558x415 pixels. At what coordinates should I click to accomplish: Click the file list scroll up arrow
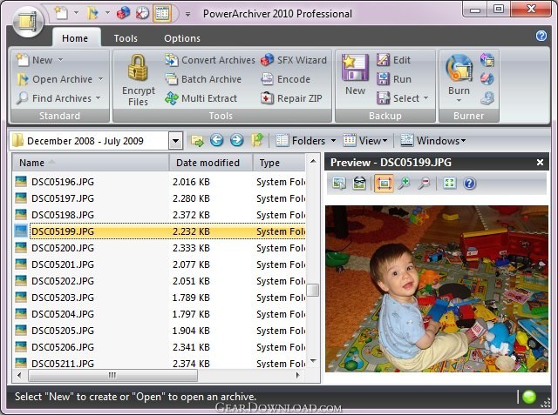tap(313, 162)
